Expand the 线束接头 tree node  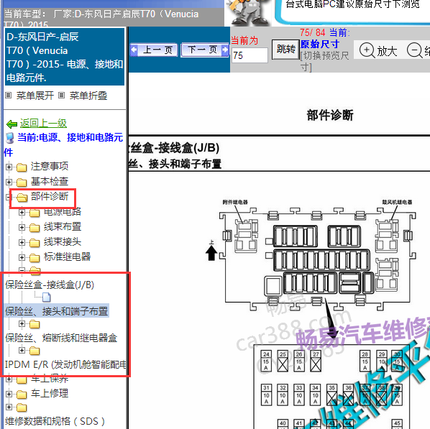(22, 242)
